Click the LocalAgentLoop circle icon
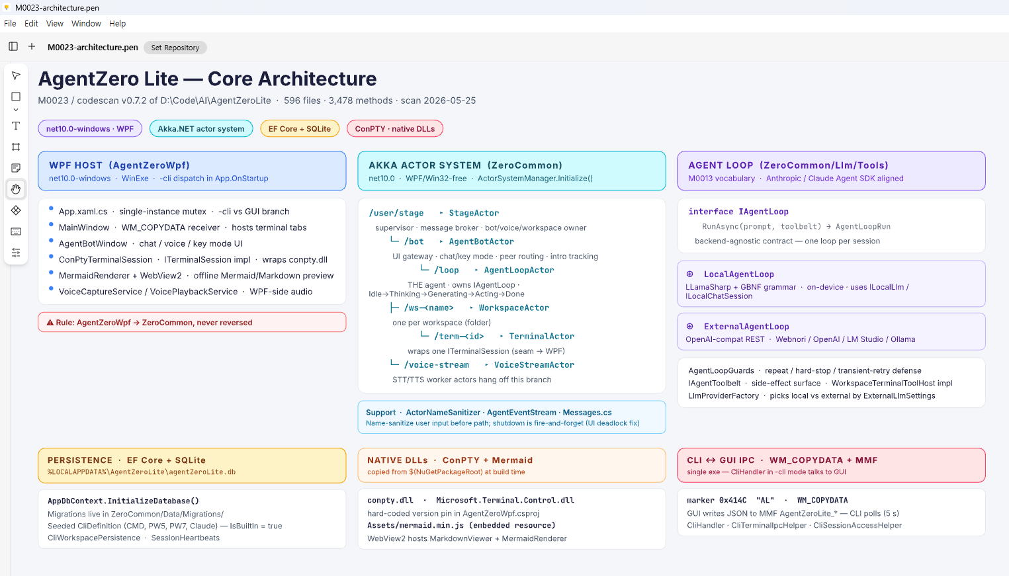Image resolution: width=1009 pixels, height=576 pixels. [689, 274]
